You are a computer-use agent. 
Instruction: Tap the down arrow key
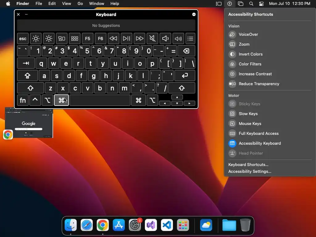point(177,103)
